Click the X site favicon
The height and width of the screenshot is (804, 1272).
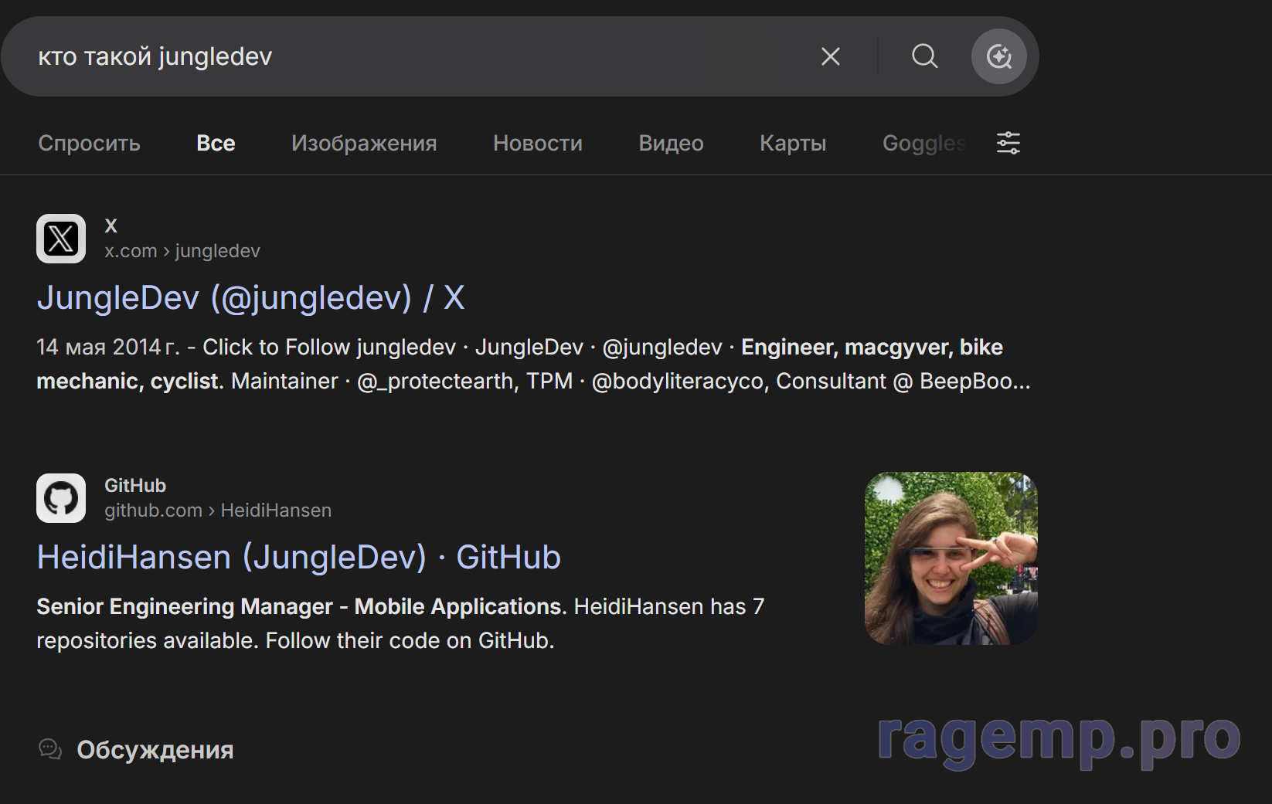(61, 239)
